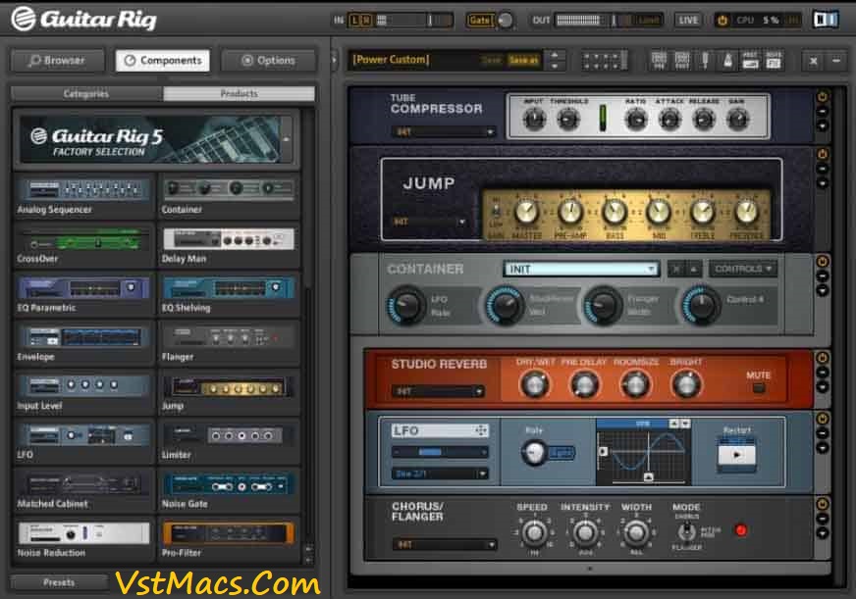The width and height of the screenshot is (856, 599).
Task: Select the Flanger component thumbnail
Action: coord(229,333)
